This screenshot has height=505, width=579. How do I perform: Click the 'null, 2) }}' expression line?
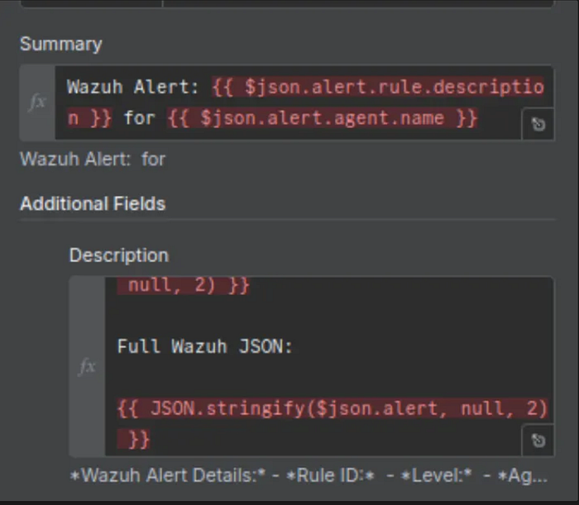(184, 285)
